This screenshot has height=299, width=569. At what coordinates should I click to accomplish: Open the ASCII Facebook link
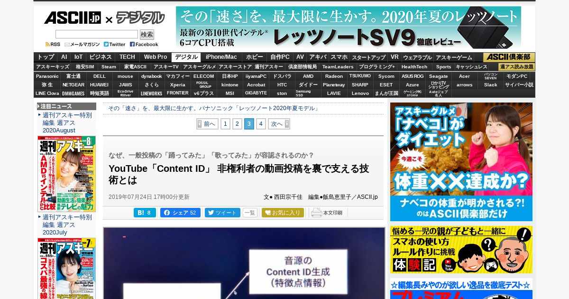[144, 44]
